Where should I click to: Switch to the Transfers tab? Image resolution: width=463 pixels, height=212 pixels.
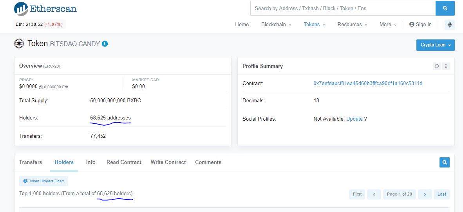coord(31,162)
